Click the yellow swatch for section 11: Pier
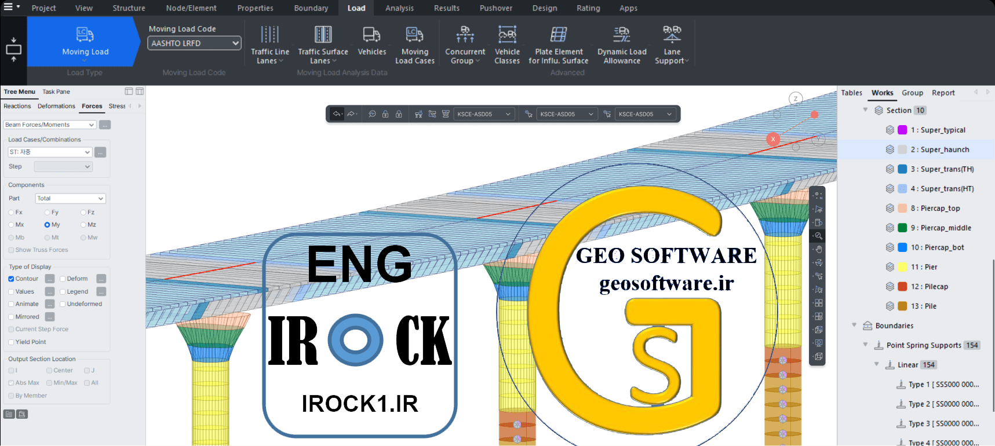Viewport: 995px width, 446px height. pyautogui.click(x=902, y=267)
